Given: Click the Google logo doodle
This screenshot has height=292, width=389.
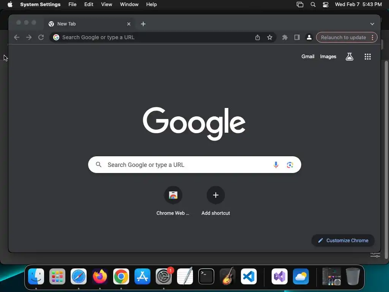Looking at the screenshot, I should [x=194, y=124].
